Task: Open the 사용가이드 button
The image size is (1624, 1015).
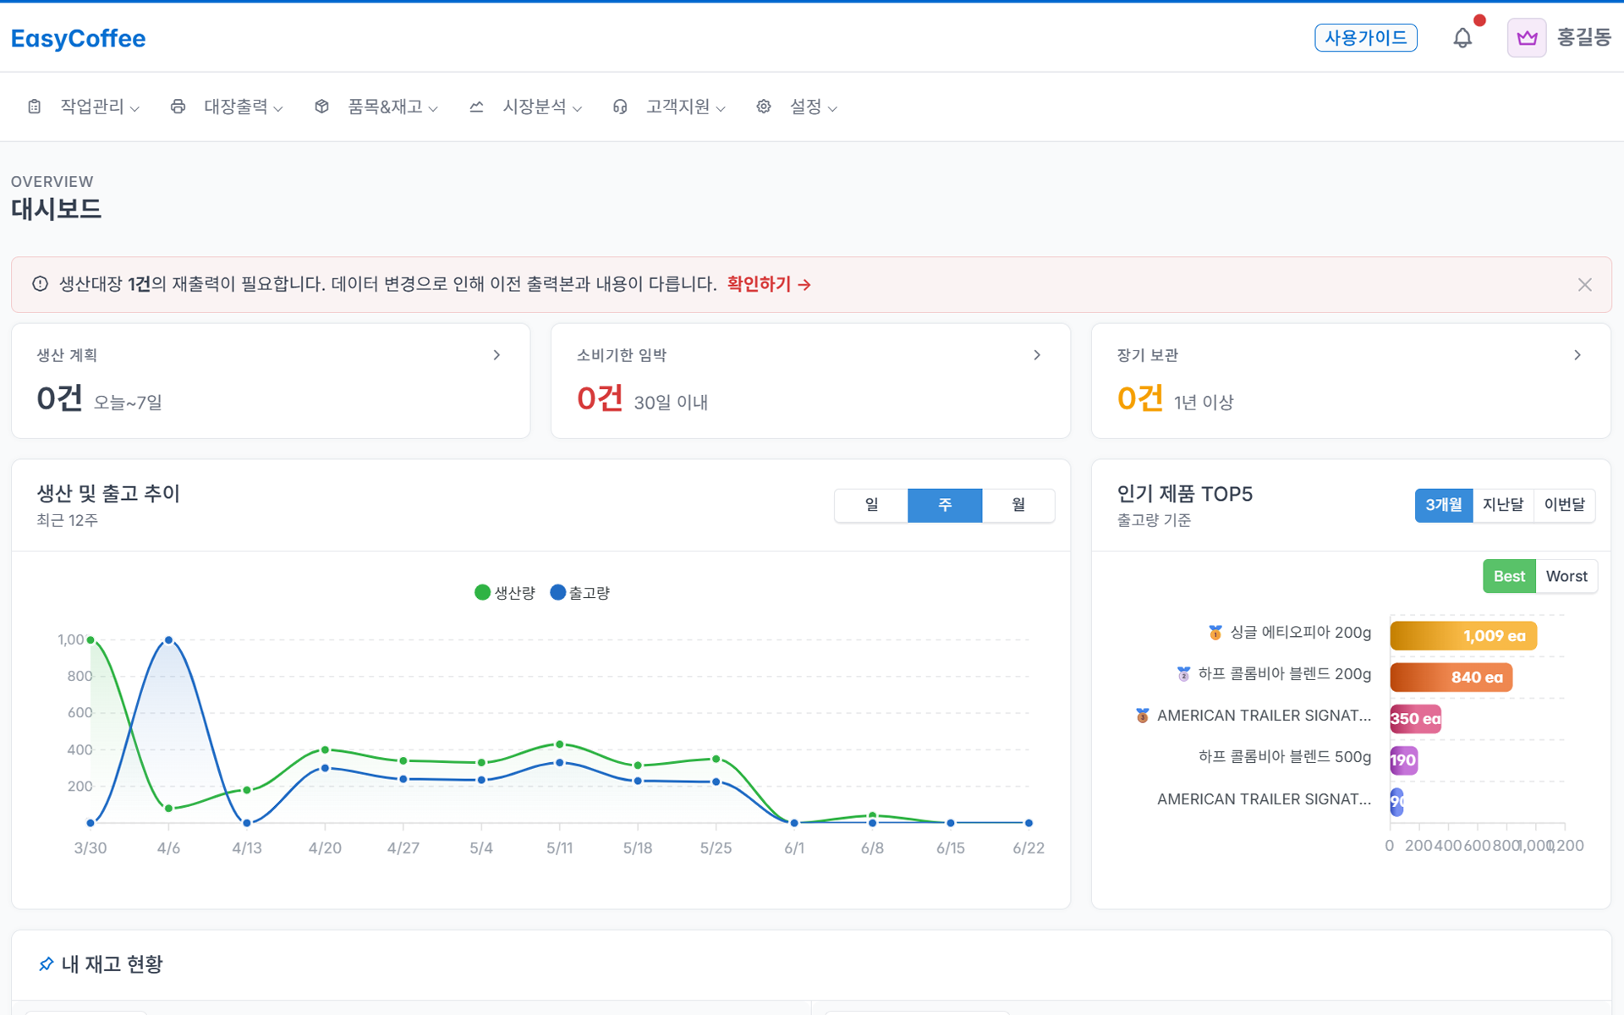Action: tap(1366, 38)
